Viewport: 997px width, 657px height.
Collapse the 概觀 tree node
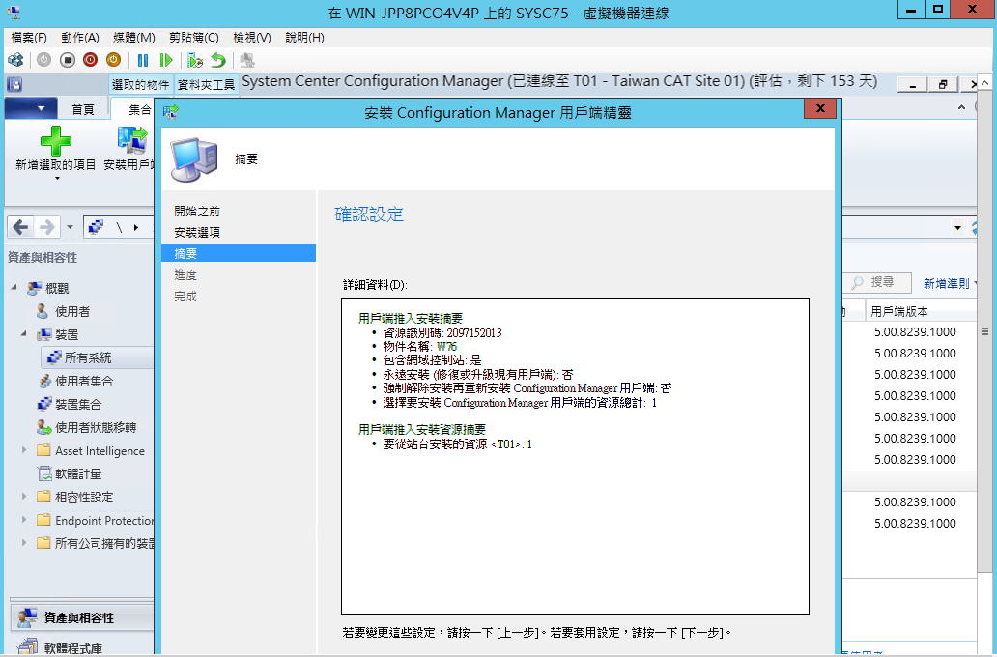pyautogui.click(x=14, y=288)
